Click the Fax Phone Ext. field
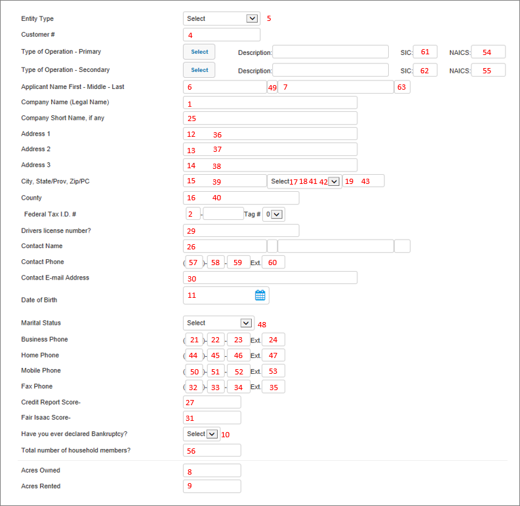 click(x=273, y=387)
